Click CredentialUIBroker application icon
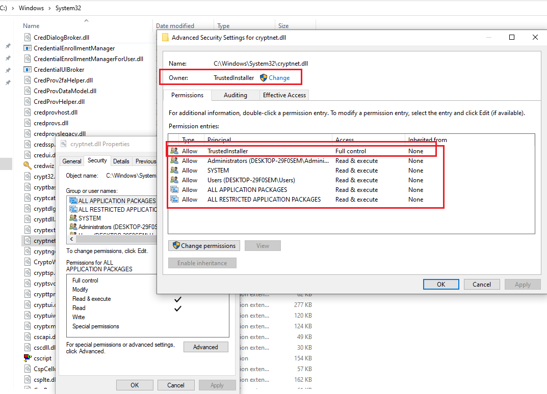547x394 pixels. [x=27, y=70]
